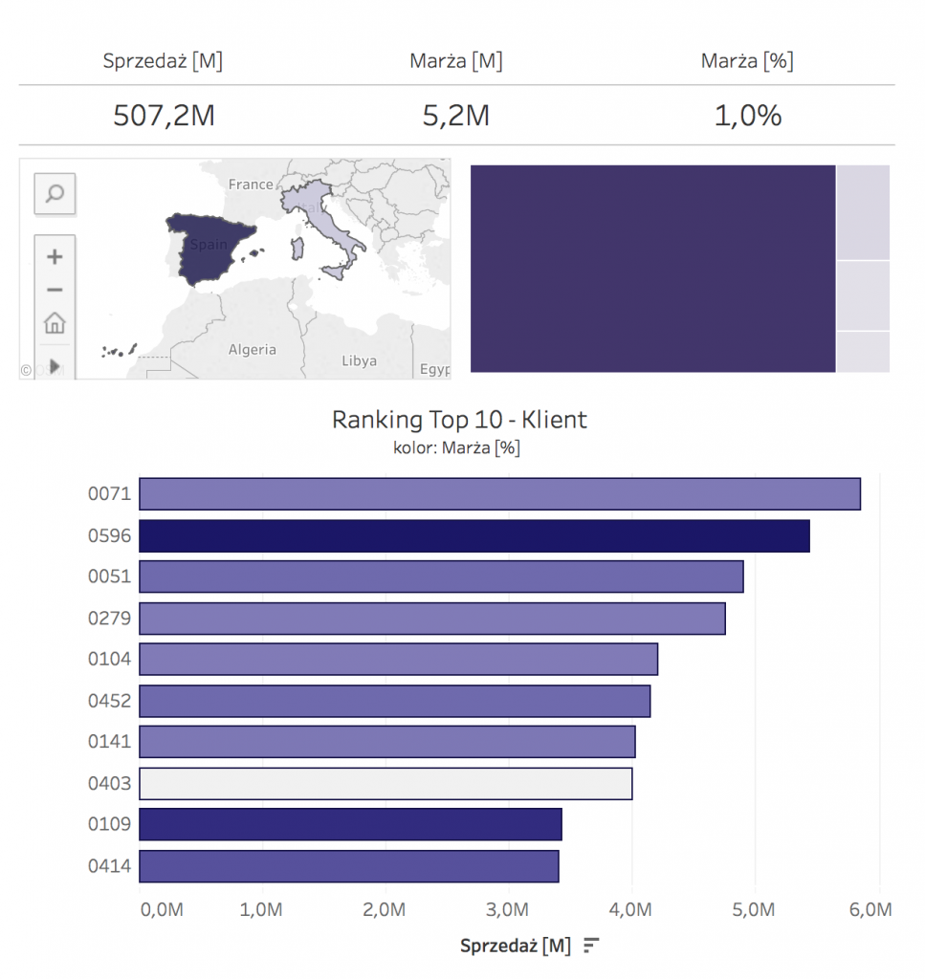Click the sort icon beside Sprzedaż [M]
Viewport: 925px width, 979px height.
click(x=591, y=946)
